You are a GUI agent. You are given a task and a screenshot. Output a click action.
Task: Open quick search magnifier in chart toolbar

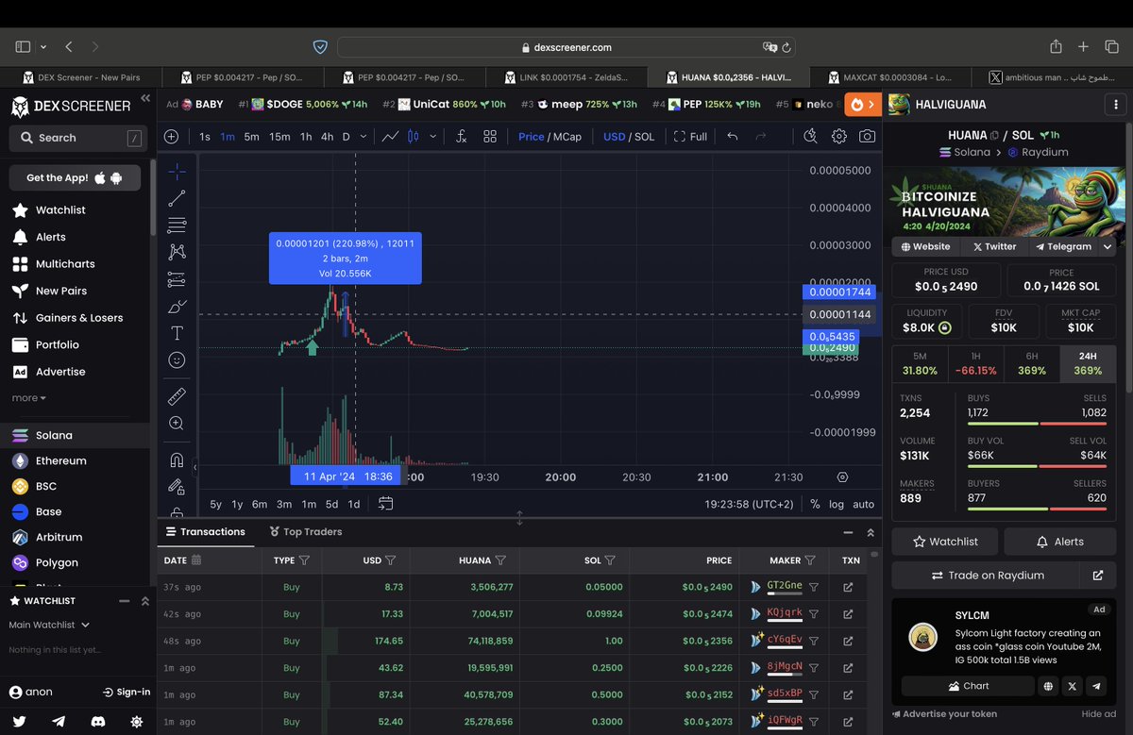point(811,137)
